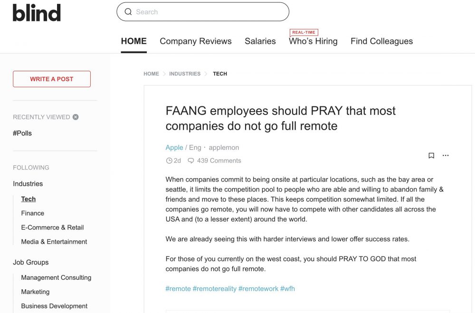Open the #Polls recently viewed link
The height and width of the screenshot is (313, 475).
(x=22, y=133)
